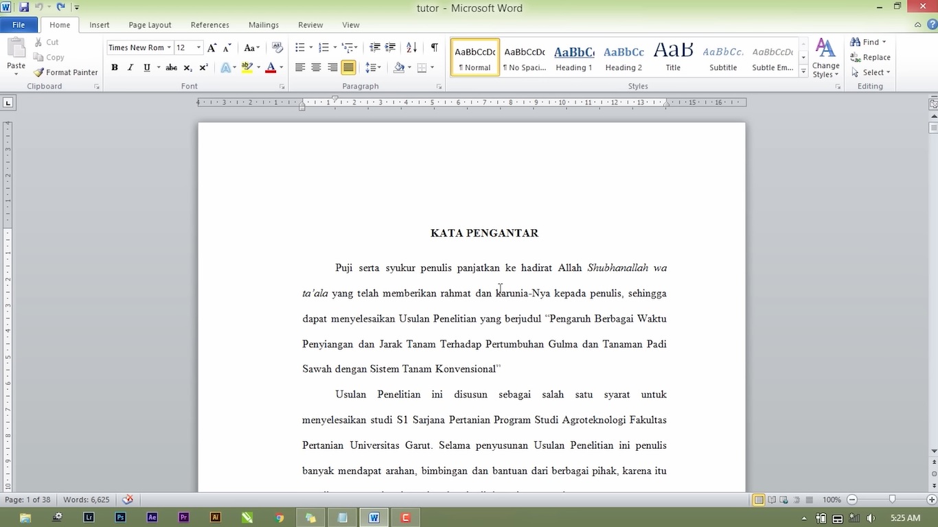This screenshot has width=938, height=527.
Task: Apply subscript formatting
Action: coord(187,67)
